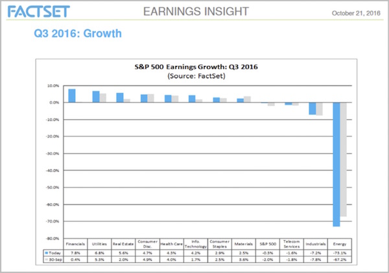
Task: Click the gray Utilities bar
Action: (103, 98)
